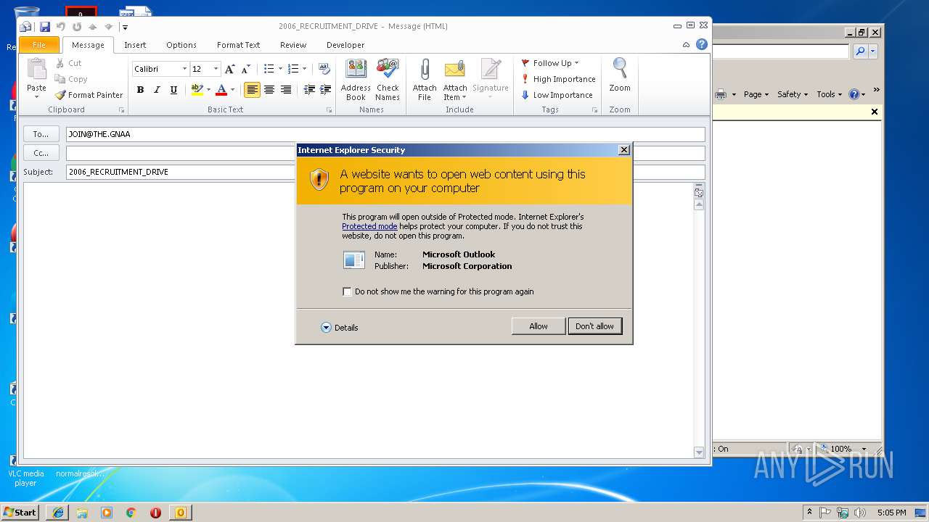Click the Windows Start button
The width and height of the screenshot is (929, 522).
click(x=20, y=512)
